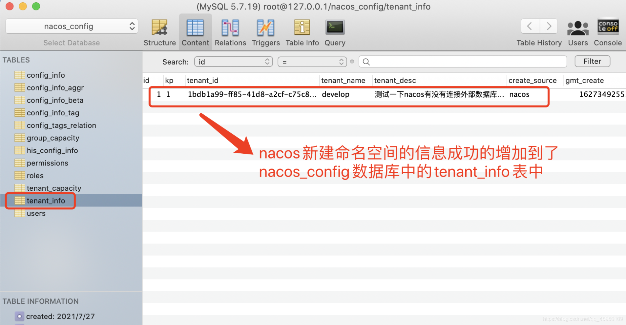Image resolution: width=626 pixels, height=325 pixels.
Task: Switch to the Content view icon
Action: click(195, 28)
